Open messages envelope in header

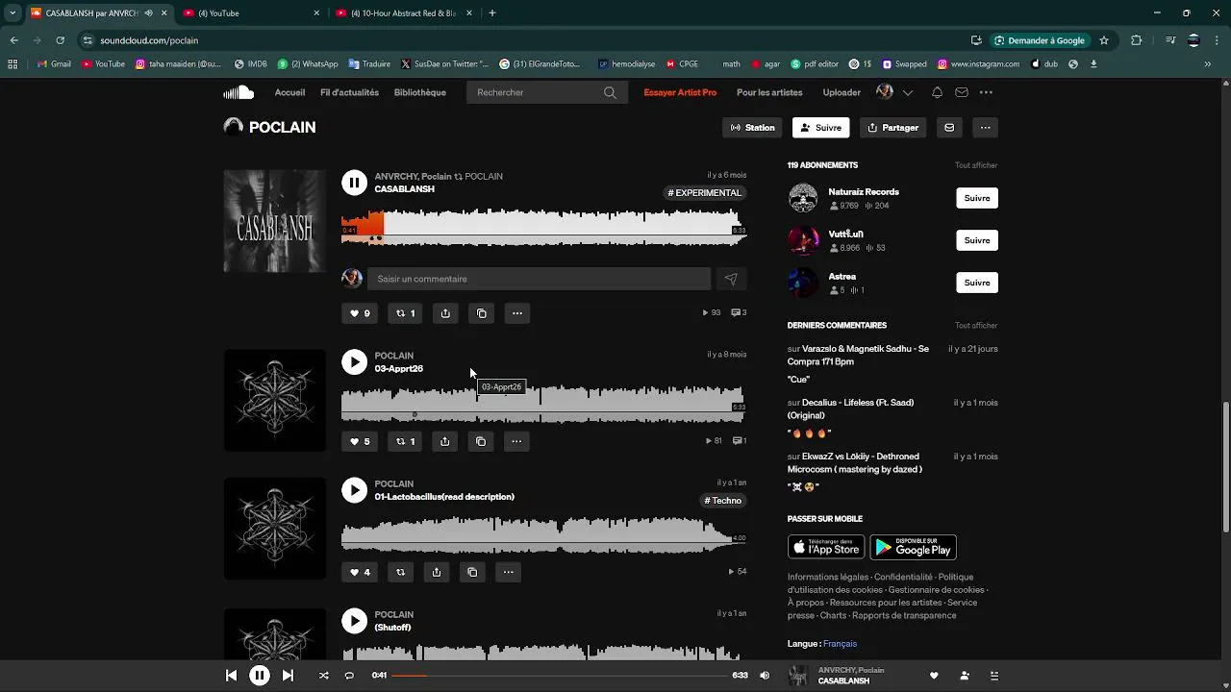point(961,92)
